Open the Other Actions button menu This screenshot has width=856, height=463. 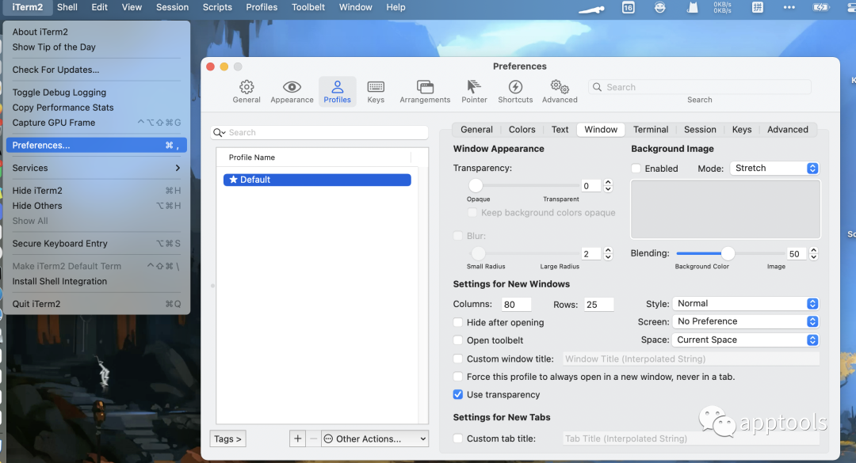point(374,438)
